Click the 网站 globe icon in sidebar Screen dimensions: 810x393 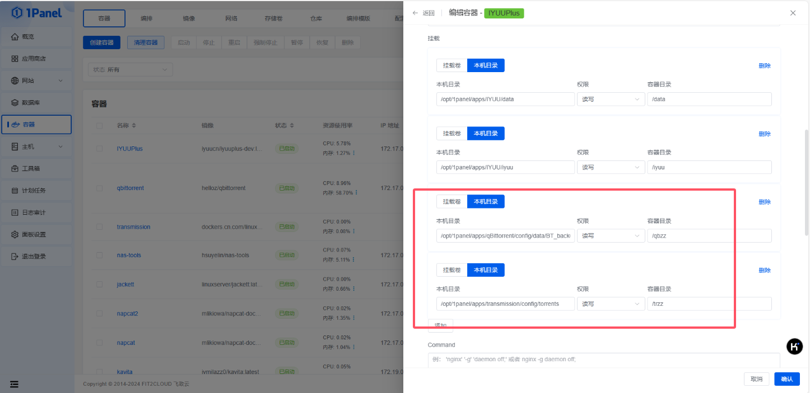(15, 81)
